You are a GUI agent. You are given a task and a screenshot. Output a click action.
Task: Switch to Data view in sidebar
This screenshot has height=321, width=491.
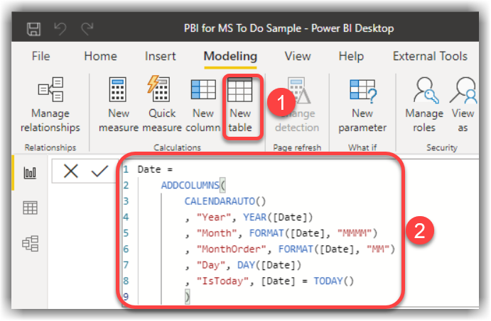[x=30, y=208]
